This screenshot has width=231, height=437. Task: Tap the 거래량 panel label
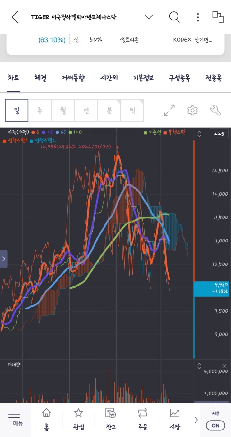coord(14,365)
